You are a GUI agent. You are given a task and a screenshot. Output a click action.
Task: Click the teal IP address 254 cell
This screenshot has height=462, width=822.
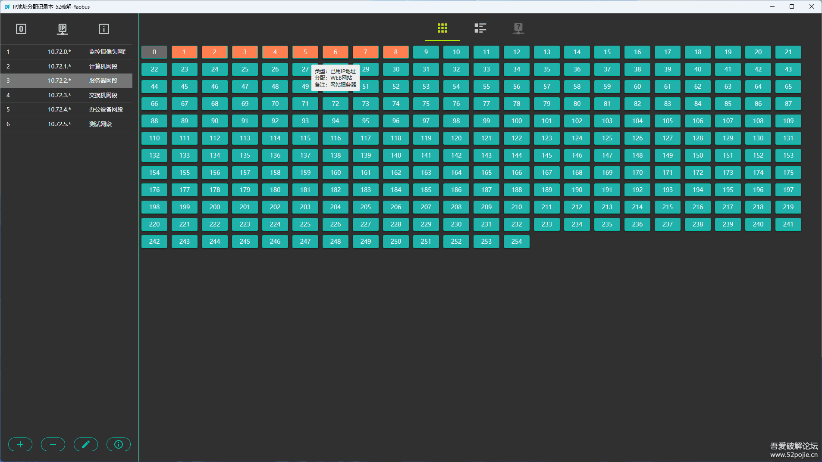click(x=517, y=242)
